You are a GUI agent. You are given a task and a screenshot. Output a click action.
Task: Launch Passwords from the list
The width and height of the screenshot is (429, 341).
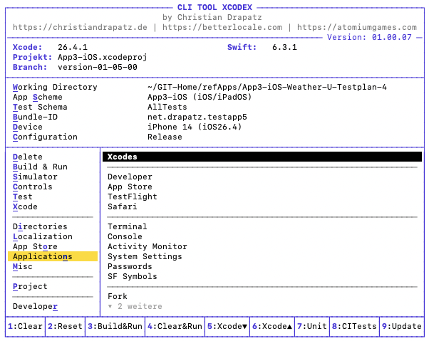click(x=130, y=266)
